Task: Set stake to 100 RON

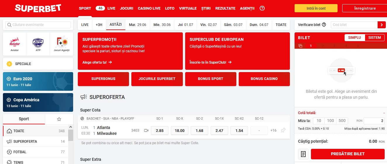Action: coord(331,121)
